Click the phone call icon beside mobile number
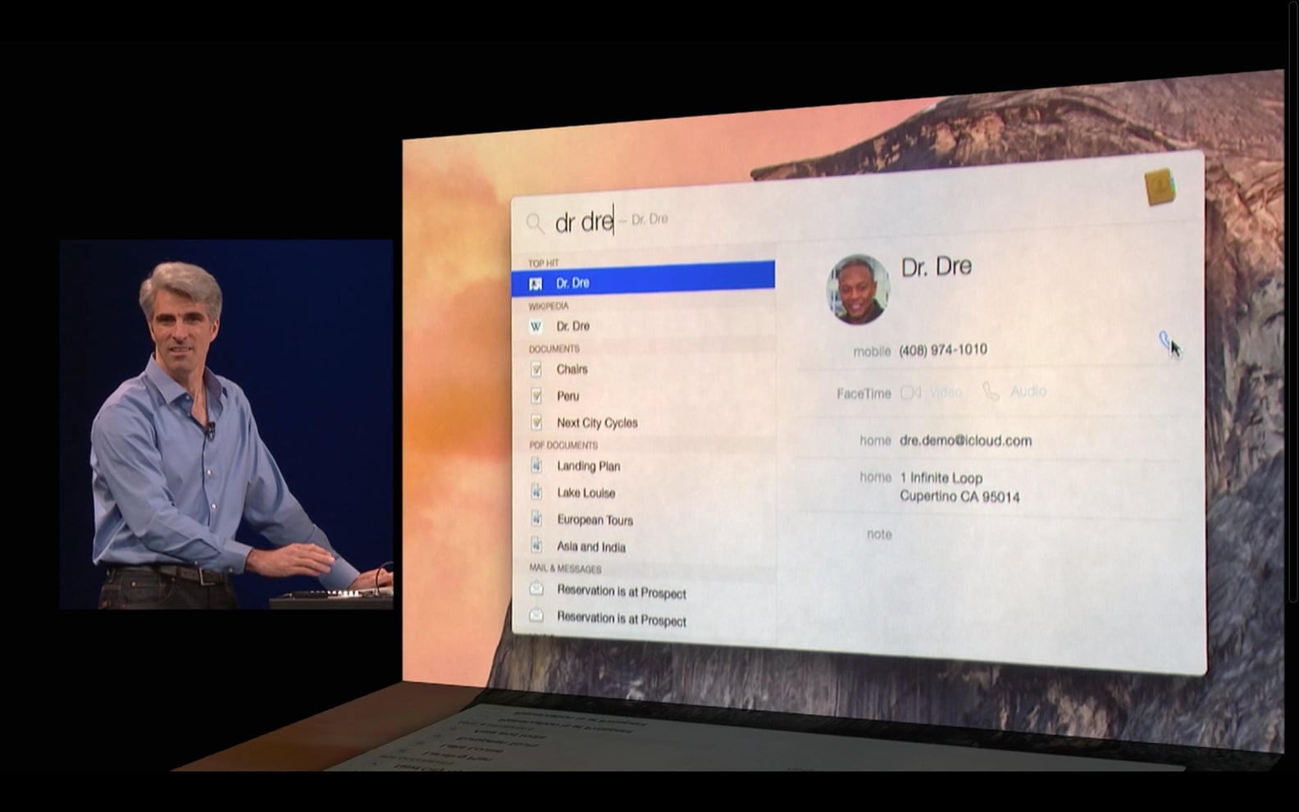This screenshot has height=812, width=1299. pyautogui.click(x=1164, y=340)
